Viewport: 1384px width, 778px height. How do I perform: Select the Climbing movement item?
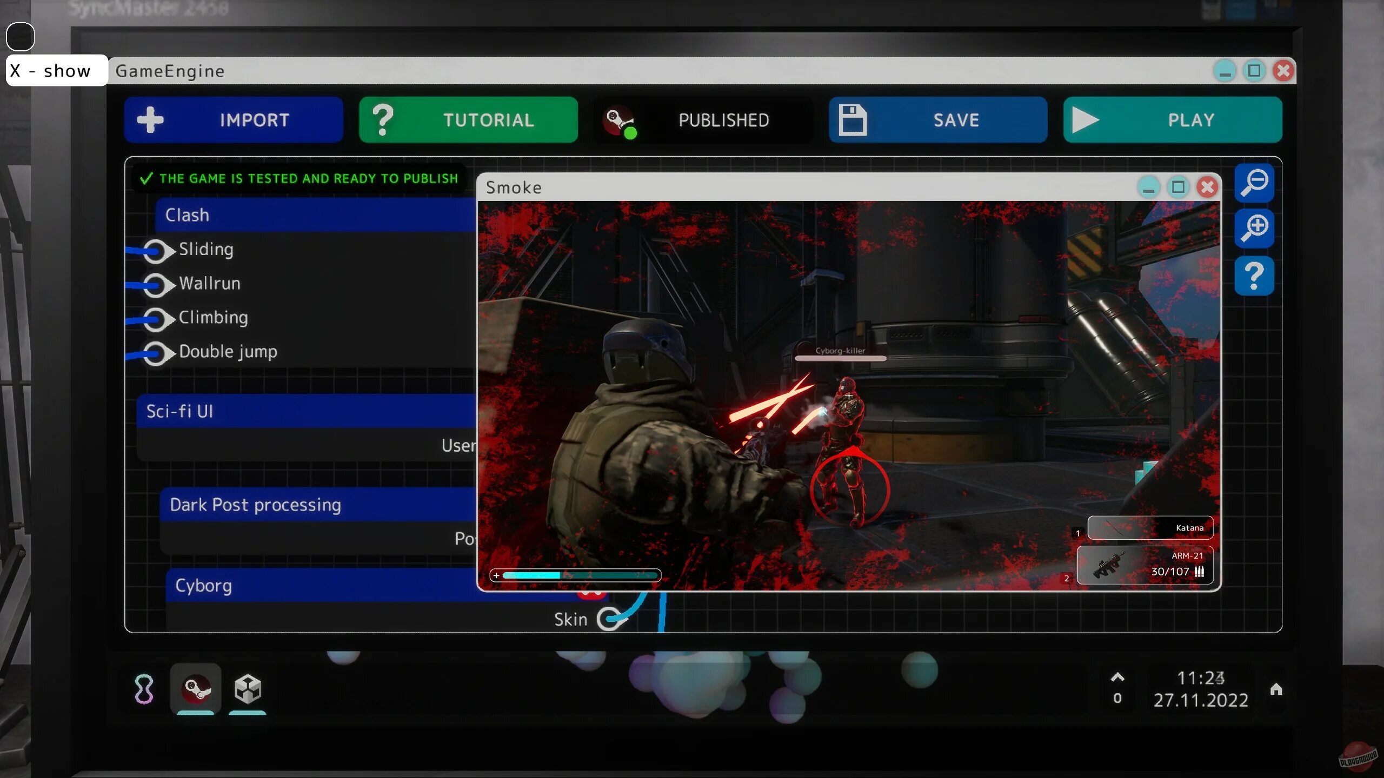pos(213,316)
